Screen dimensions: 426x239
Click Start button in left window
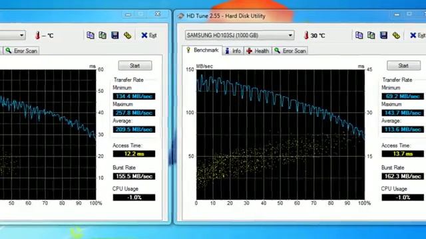[x=134, y=66]
